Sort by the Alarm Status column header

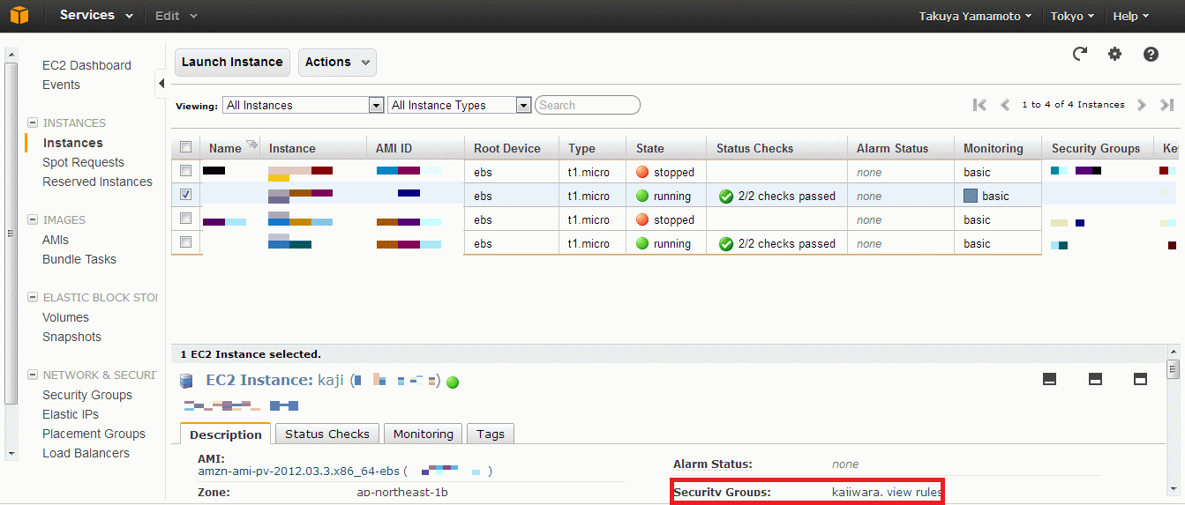click(900, 148)
